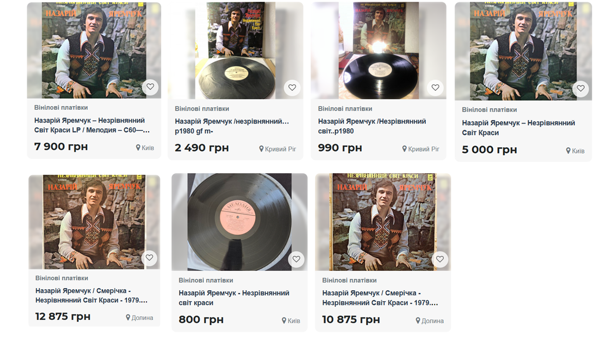Open 'Незрівнянний світ..р1980' listing title
Viewport: 604px width, 339px height.
[372, 126]
